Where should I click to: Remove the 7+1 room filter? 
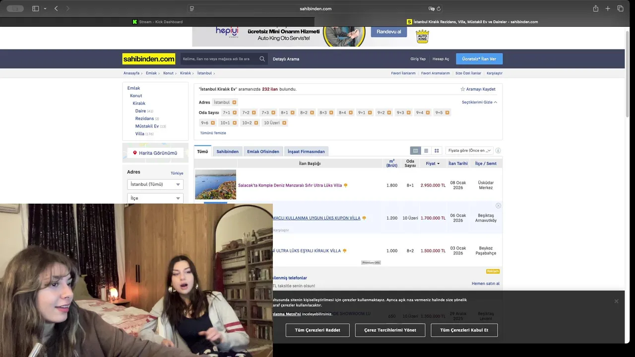[x=235, y=113]
